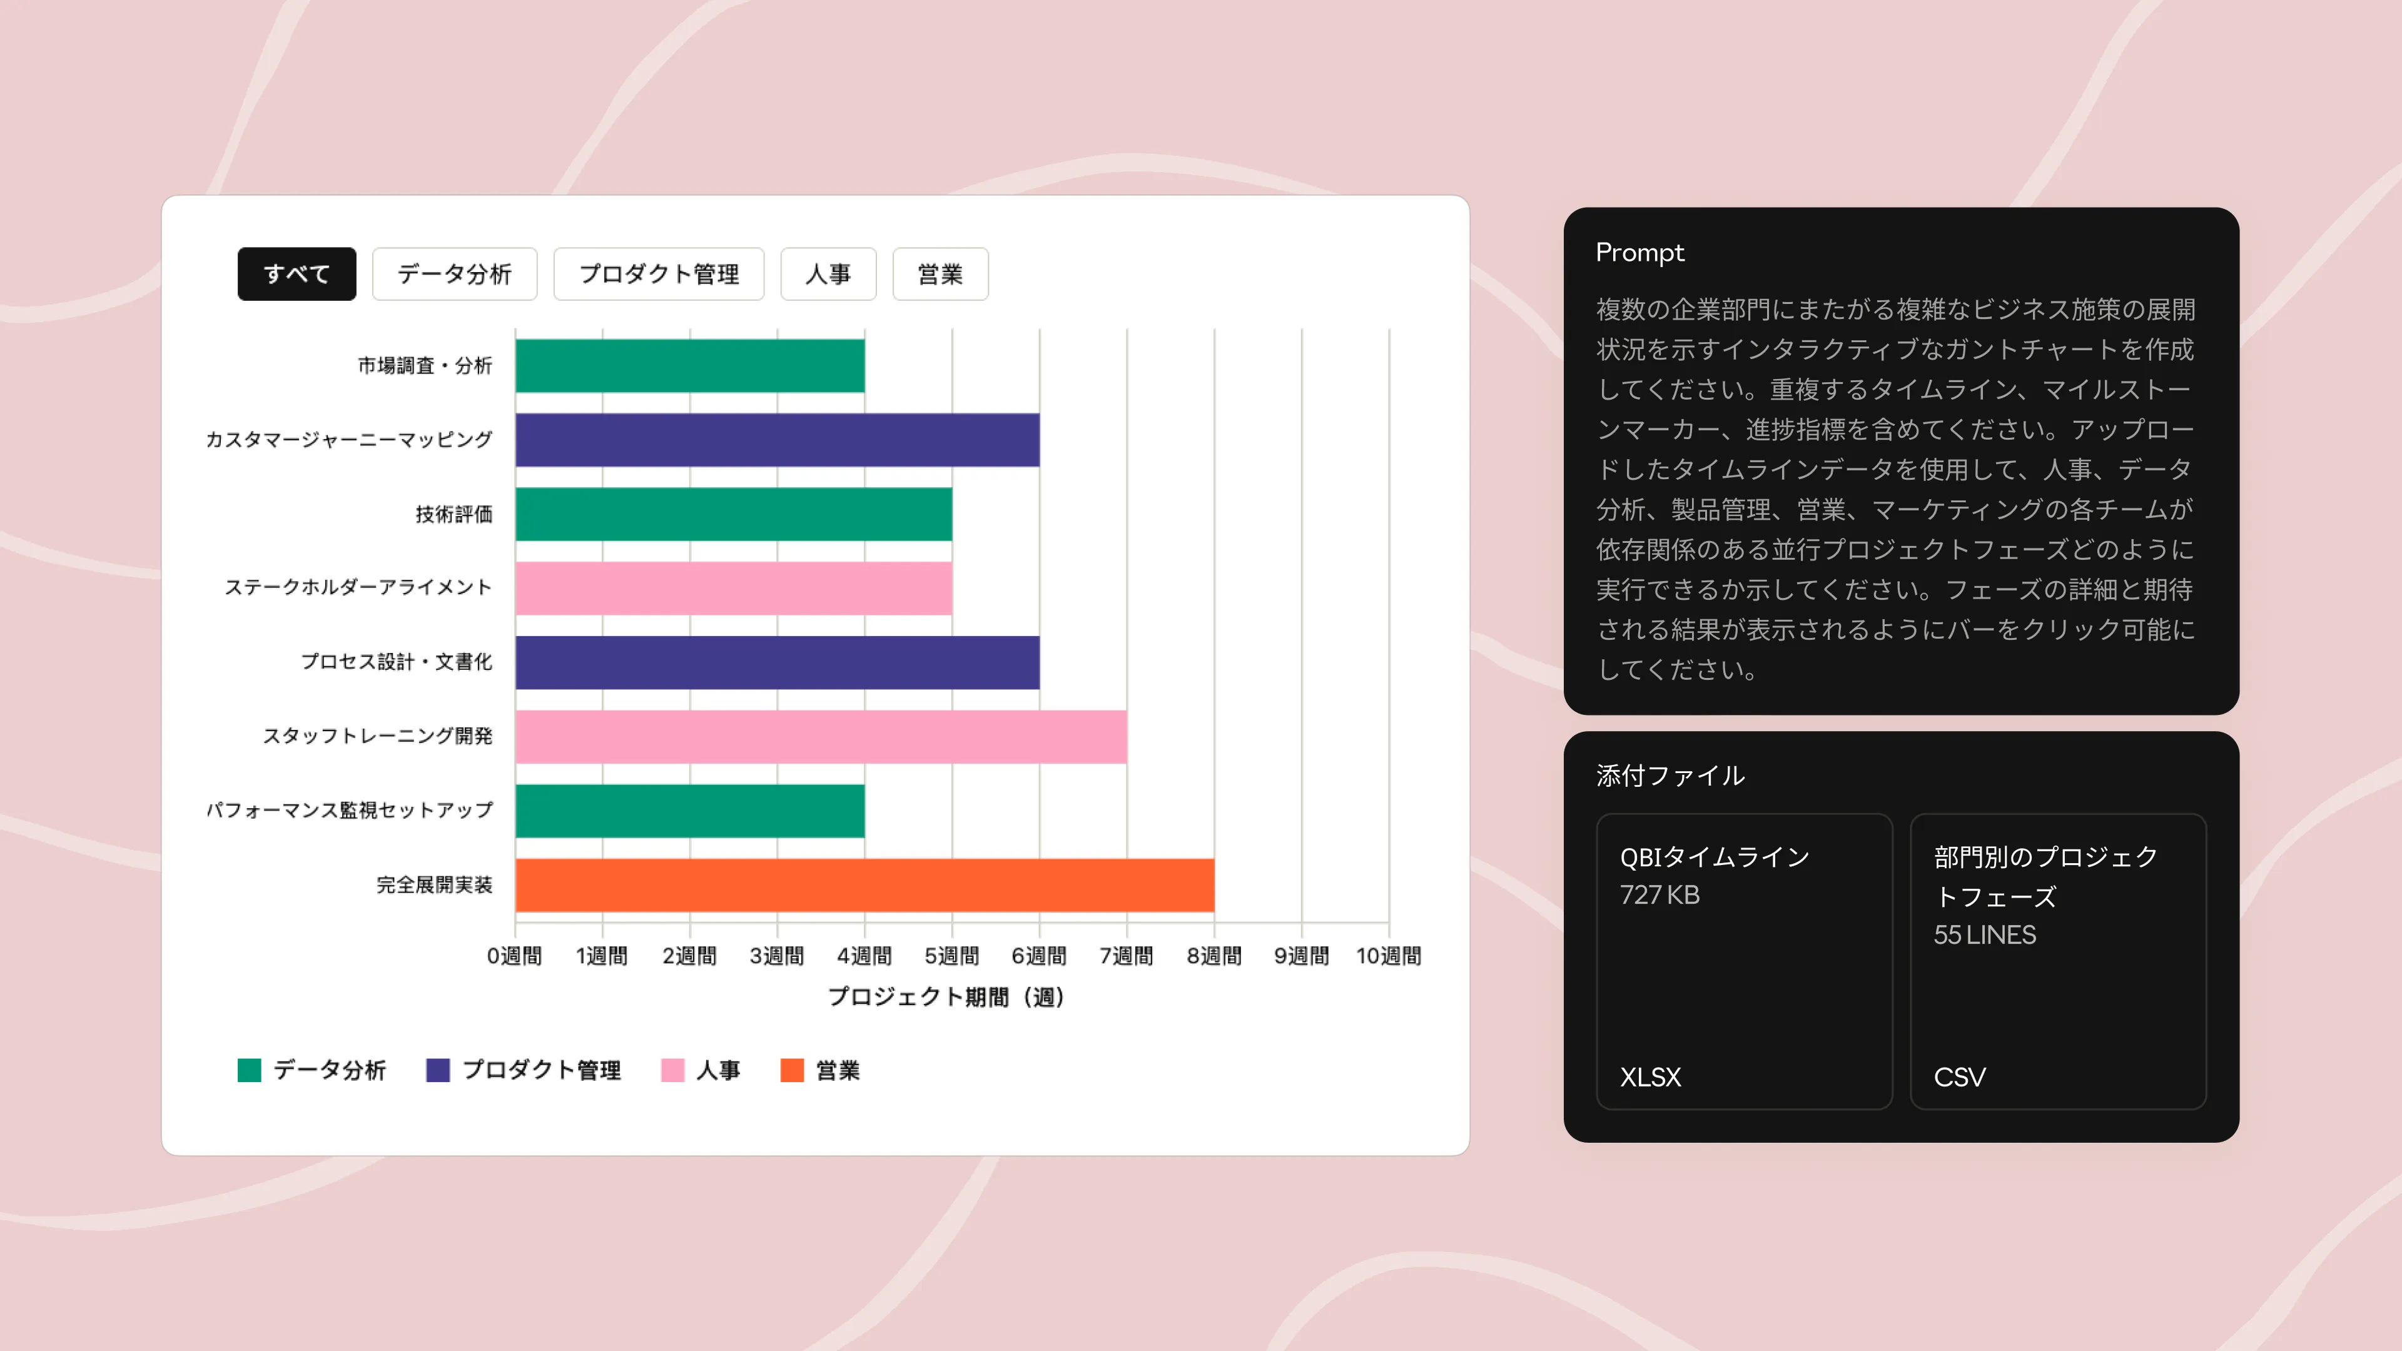Click the orange 完全展開実装 bar
Screen dimensions: 2402x1351
pyautogui.click(x=864, y=885)
